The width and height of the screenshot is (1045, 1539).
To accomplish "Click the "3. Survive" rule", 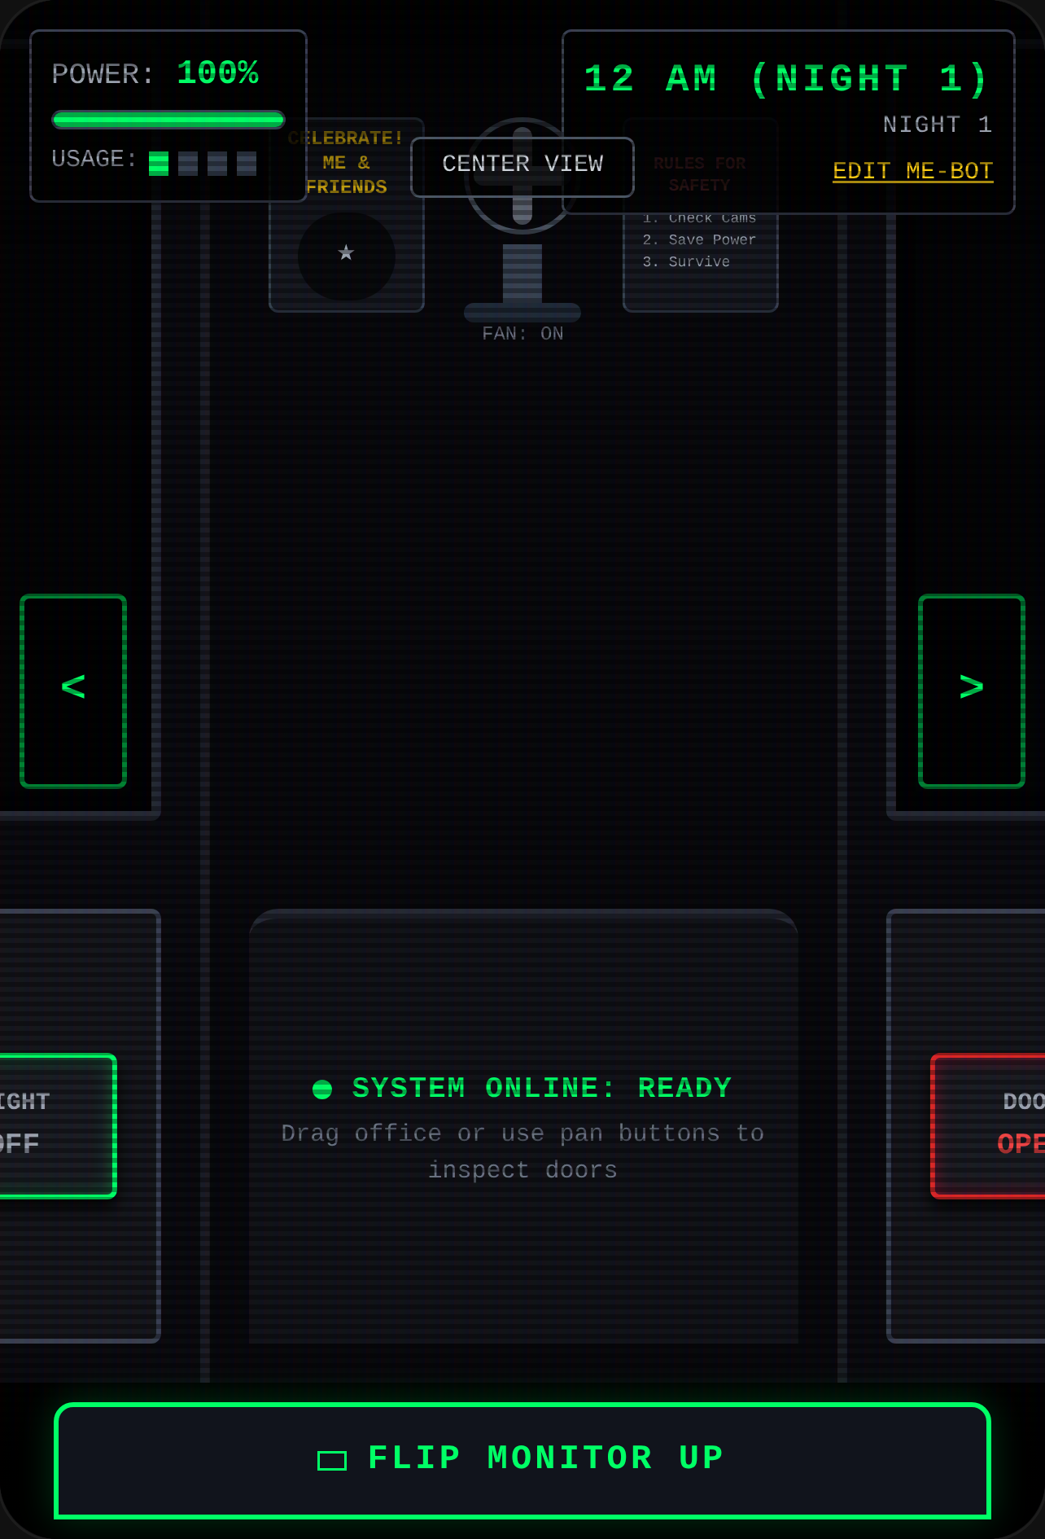I will 686,261.
